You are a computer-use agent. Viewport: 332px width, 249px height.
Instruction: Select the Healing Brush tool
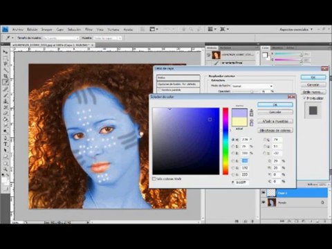(x=6, y=89)
